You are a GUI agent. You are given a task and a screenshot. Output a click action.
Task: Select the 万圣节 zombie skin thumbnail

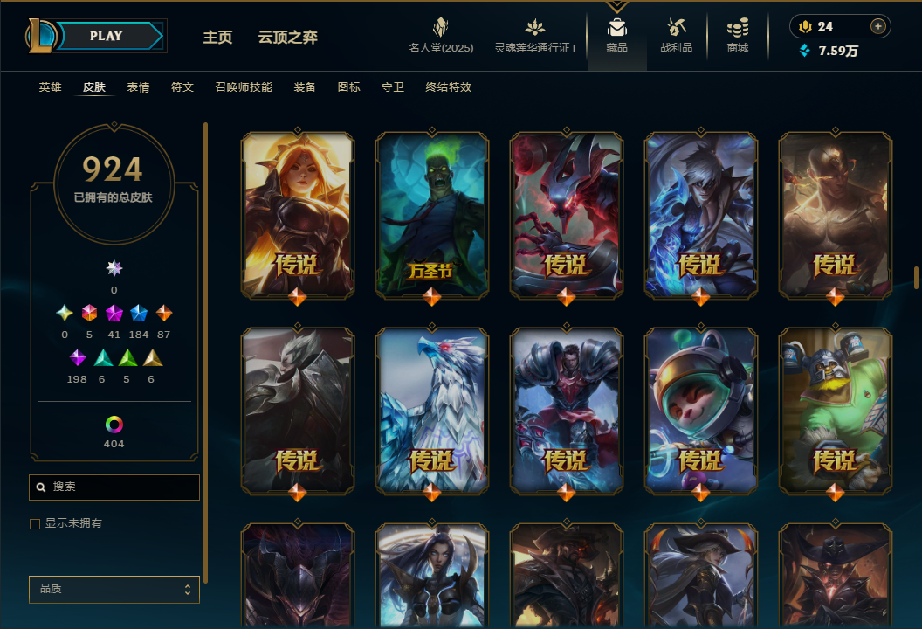432,216
